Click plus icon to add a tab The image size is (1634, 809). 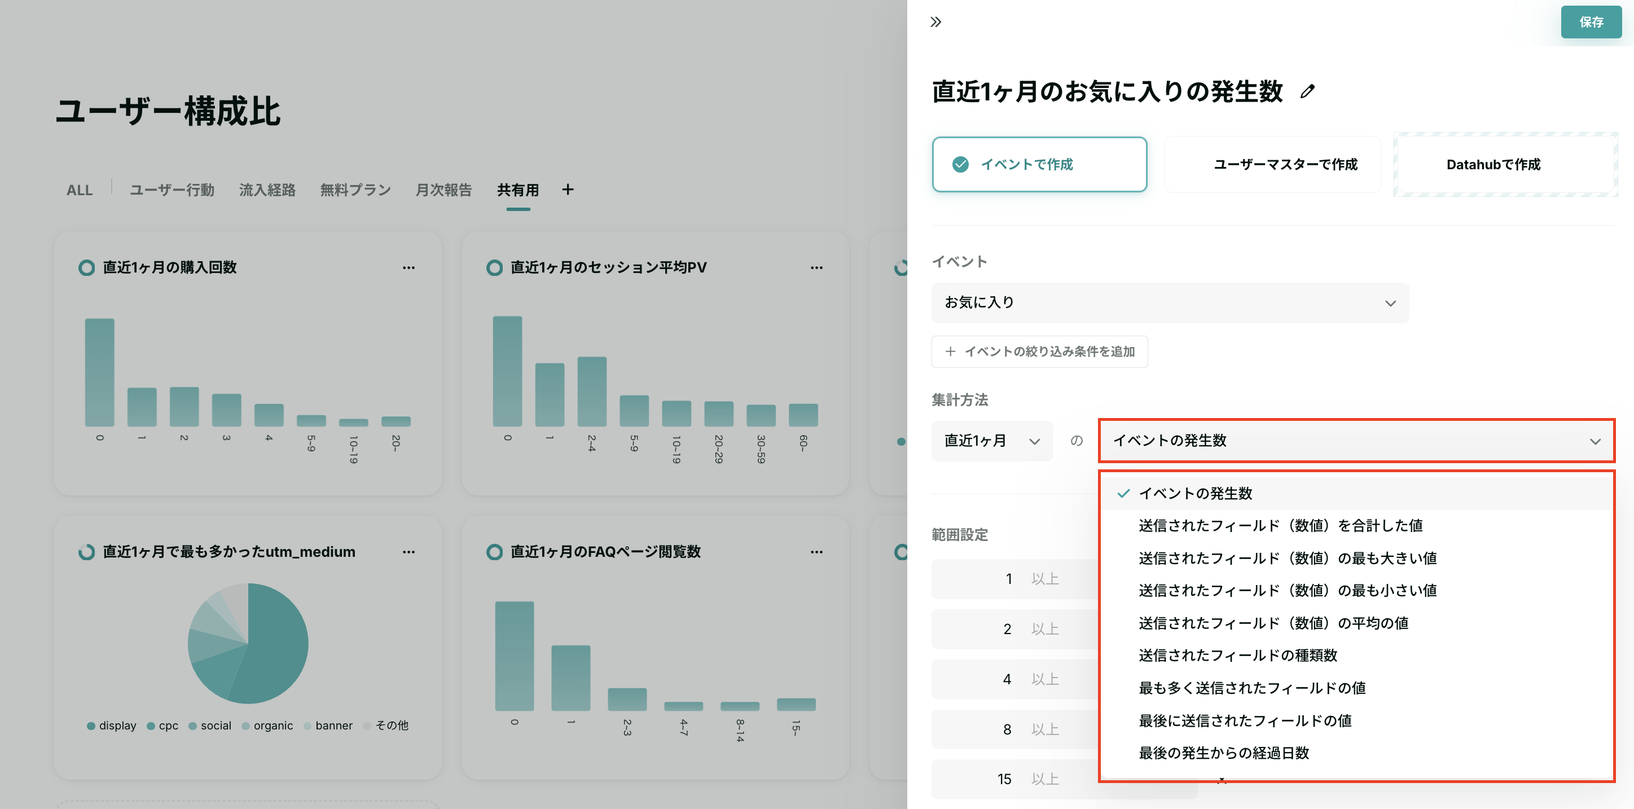click(x=568, y=189)
